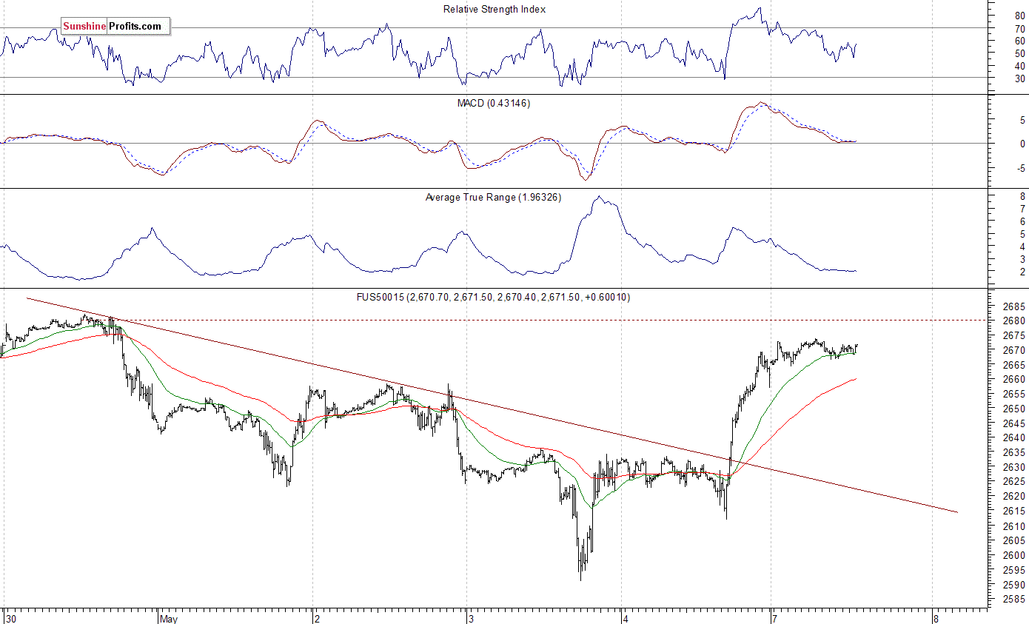
Task: Click the date label 30
Action: (x=11, y=617)
